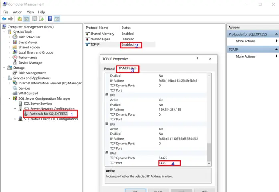This screenshot has width=279, height=192.
Task: Click the Shared Memory protocol icon
Action: tap(88, 34)
